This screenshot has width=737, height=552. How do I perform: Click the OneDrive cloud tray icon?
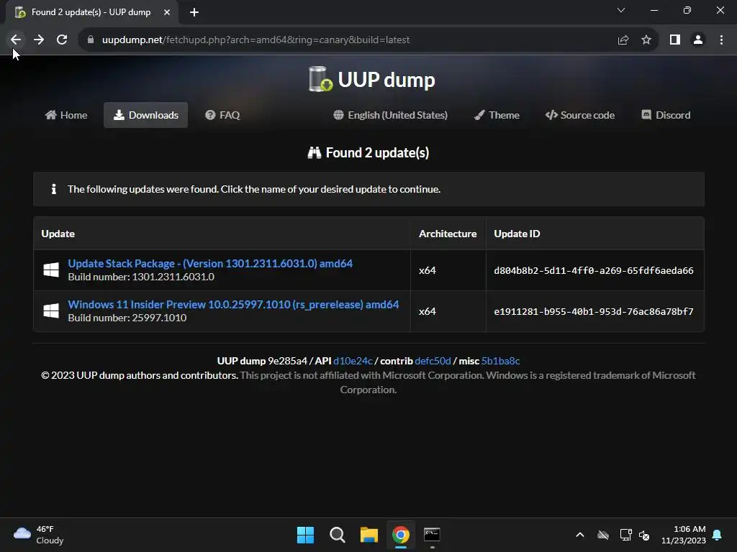(603, 535)
